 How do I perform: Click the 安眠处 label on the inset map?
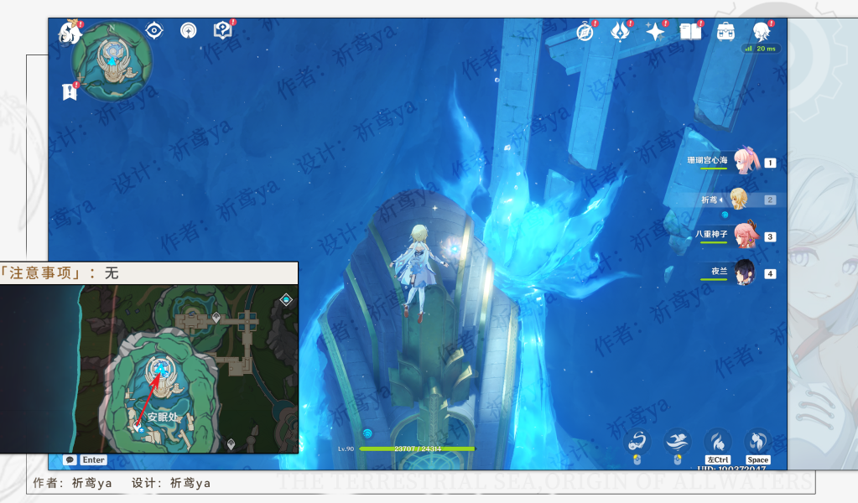[x=163, y=417]
